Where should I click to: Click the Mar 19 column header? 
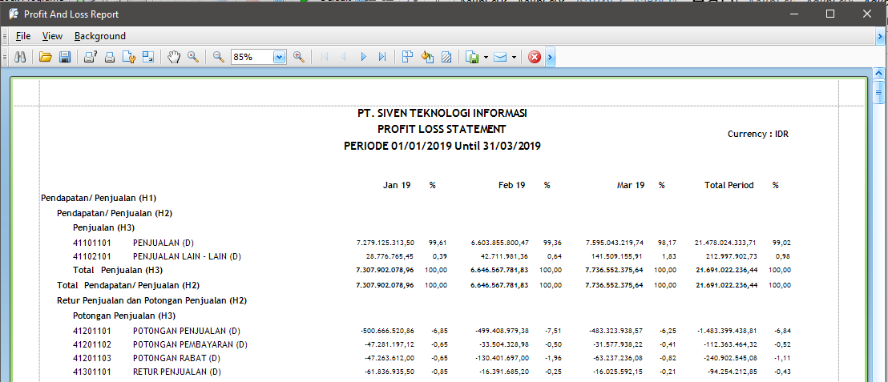coord(630,185)
